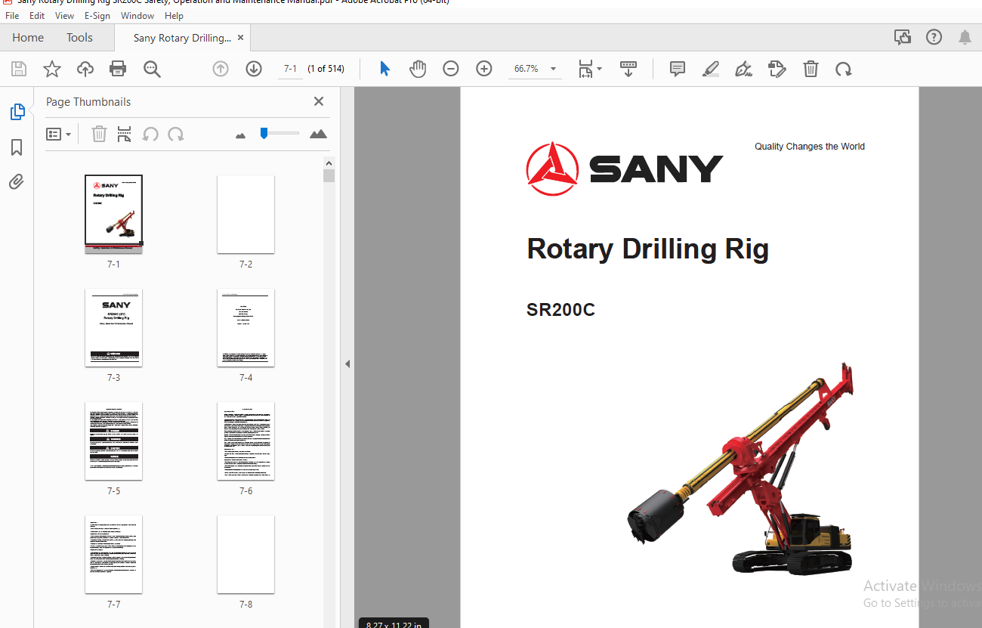This screenshot has width=982, height=628.
Task: Select thumbnail page 7-5
Action: click(113, 441)
